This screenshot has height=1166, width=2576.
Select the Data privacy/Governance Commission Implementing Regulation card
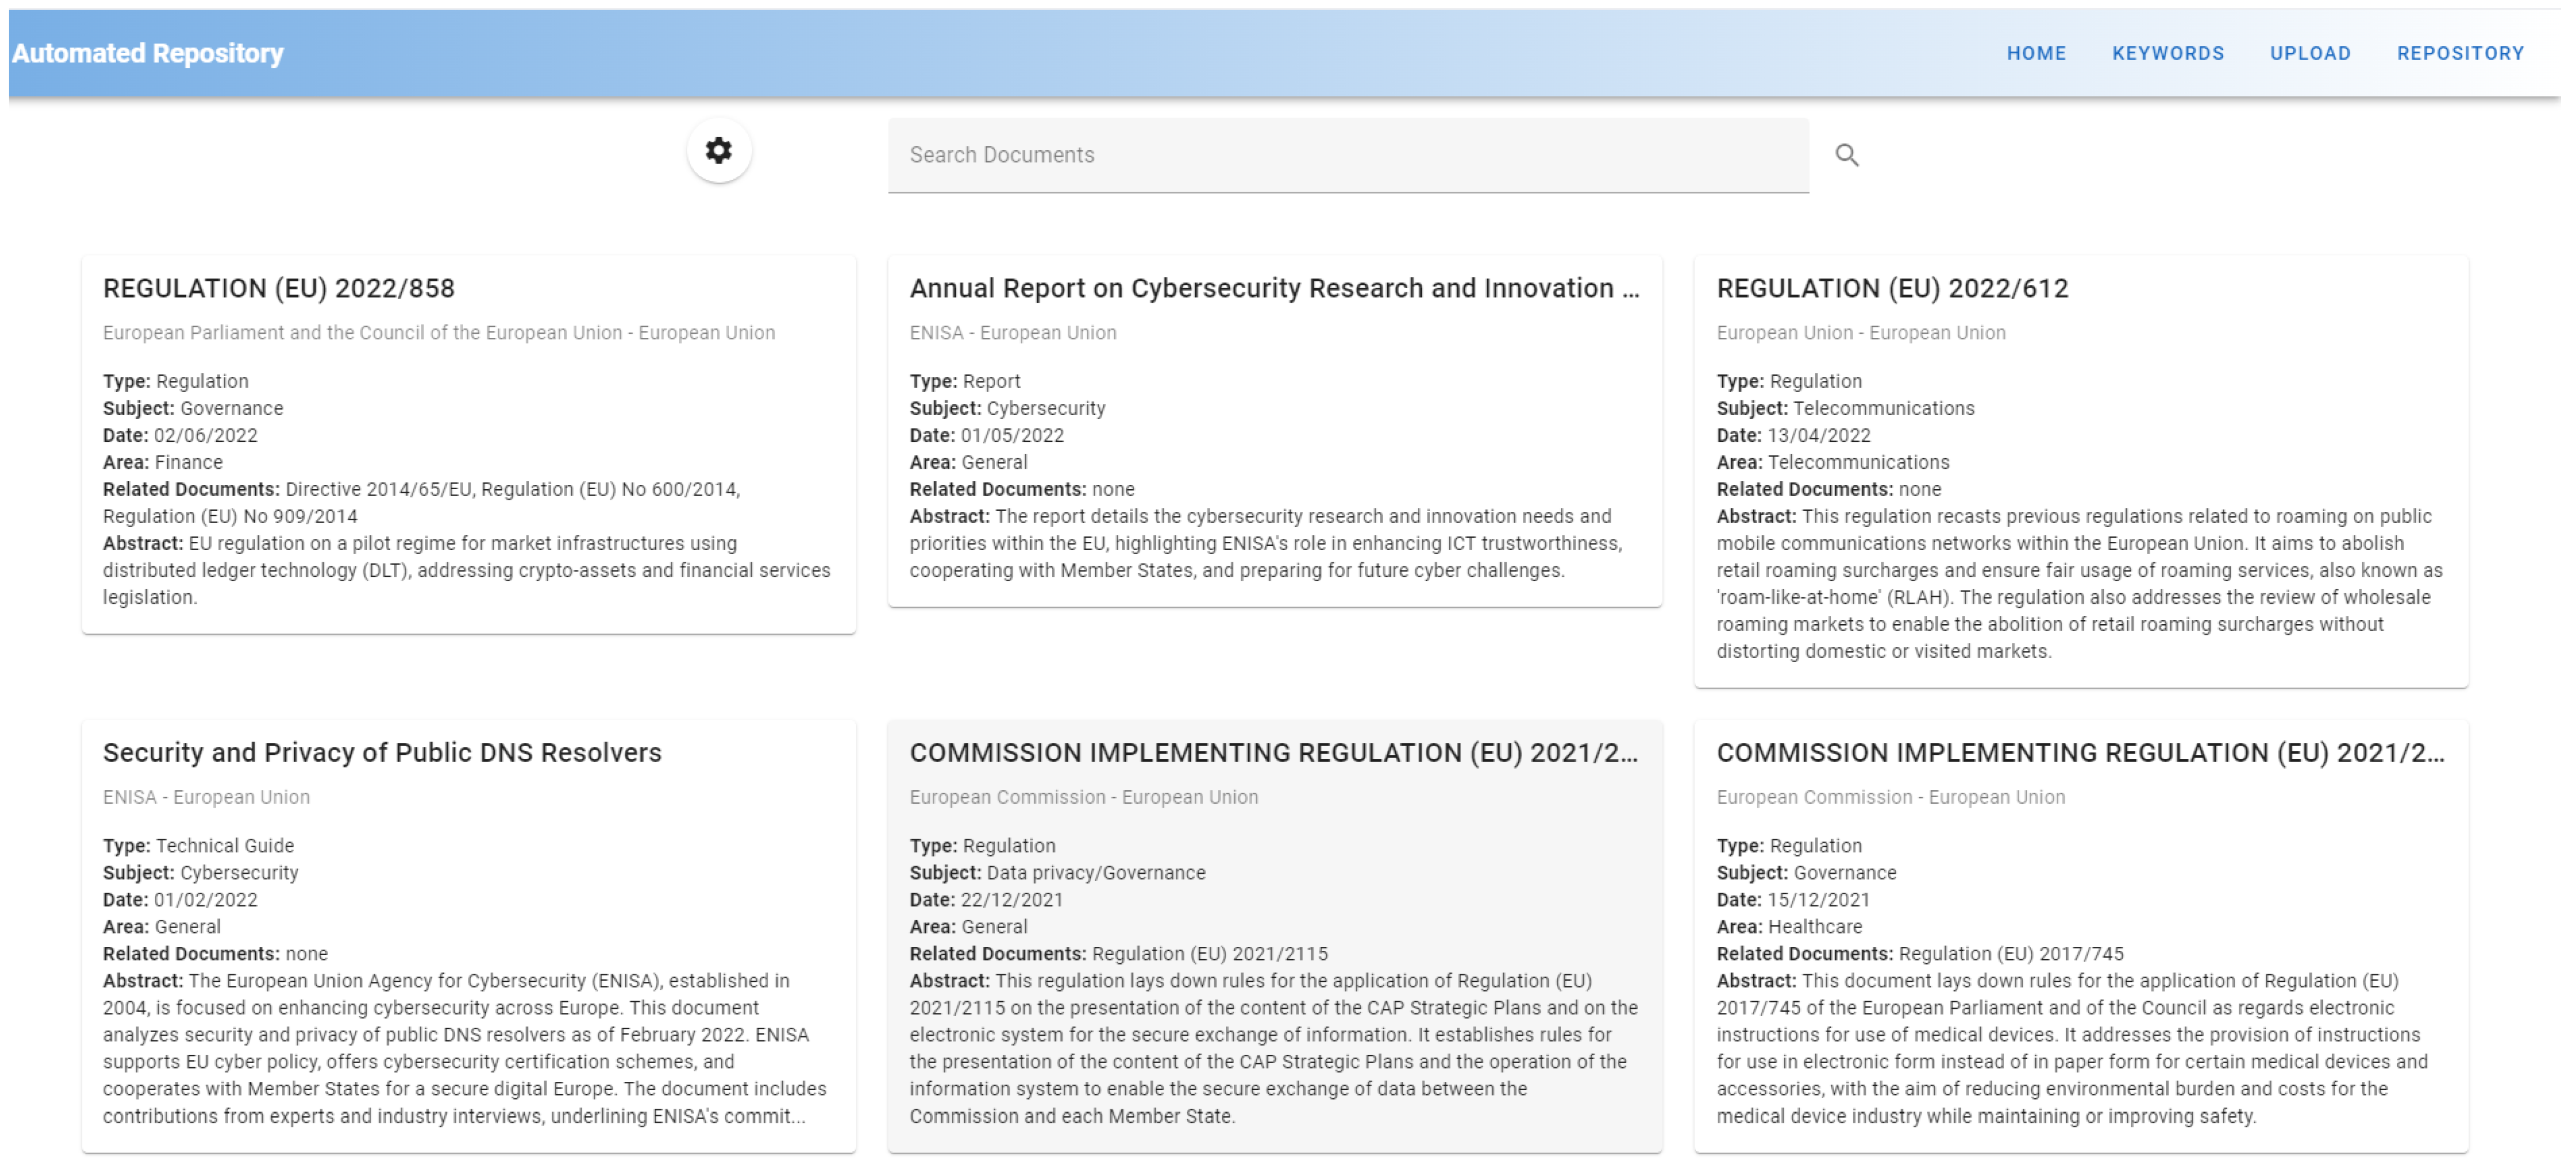[1273, 752]
